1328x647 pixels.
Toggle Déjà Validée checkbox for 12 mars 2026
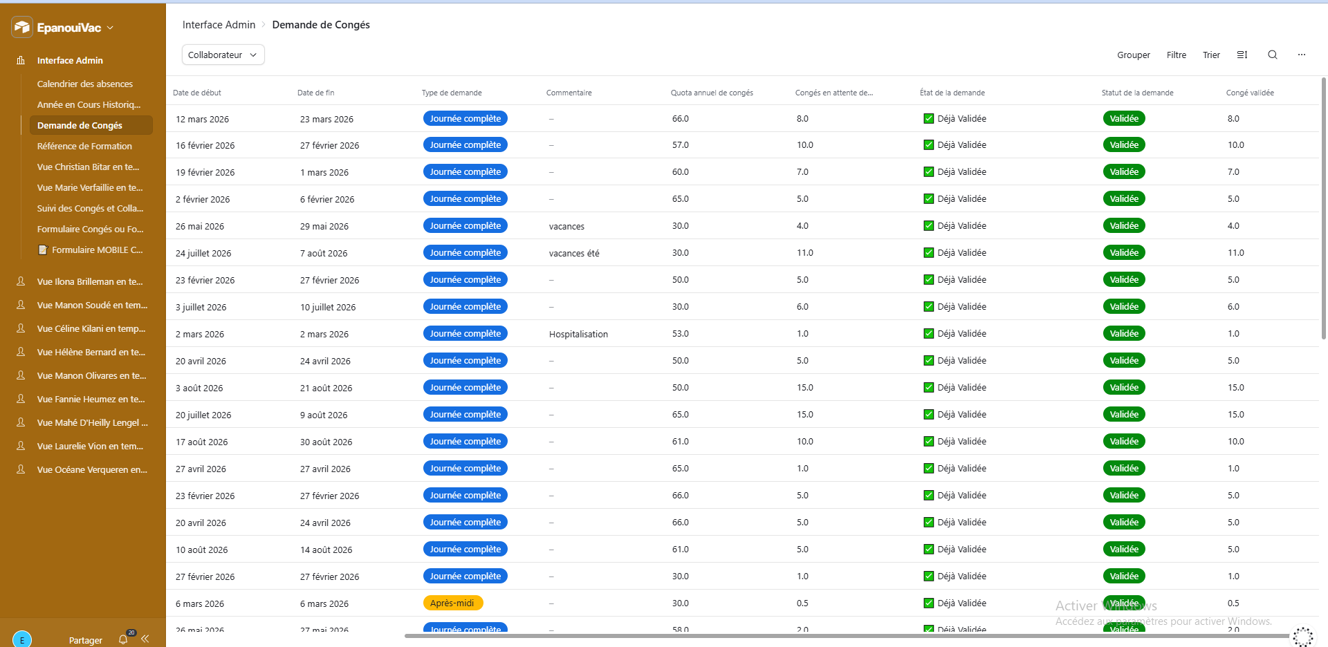pos(929,119)
